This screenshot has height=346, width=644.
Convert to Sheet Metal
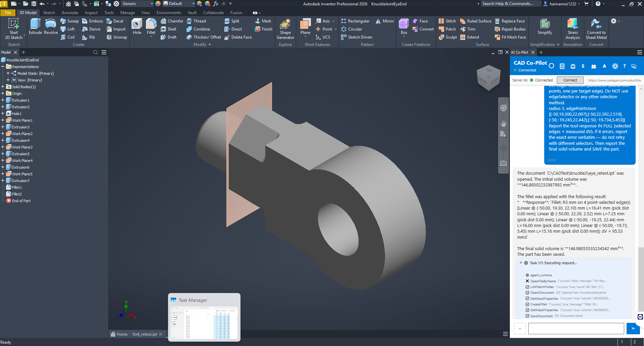click(596, 29)
